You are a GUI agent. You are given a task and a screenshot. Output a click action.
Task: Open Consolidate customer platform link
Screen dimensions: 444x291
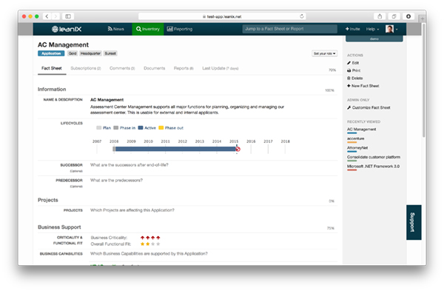click(x=374, y=157)
